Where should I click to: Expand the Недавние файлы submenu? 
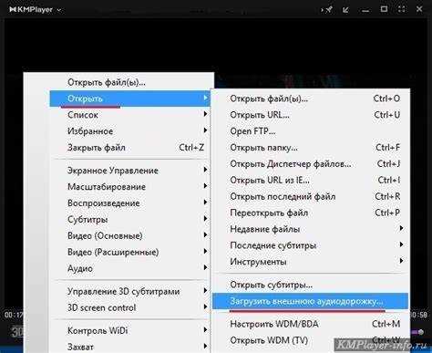pyautogui.click(x=310, y=229)
